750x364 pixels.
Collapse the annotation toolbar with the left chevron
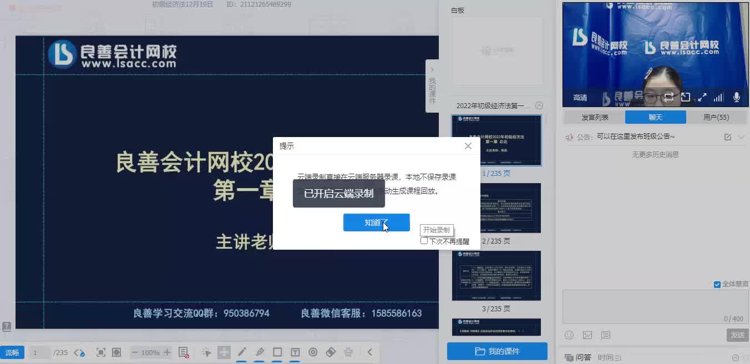click(370, 352)
